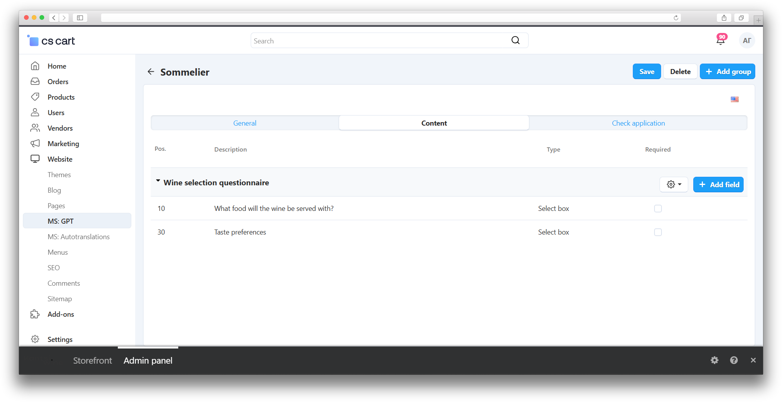Open the Vendors people icon in the sidebar
This screenshot has height=402, width=782.
tap(35, 128)
